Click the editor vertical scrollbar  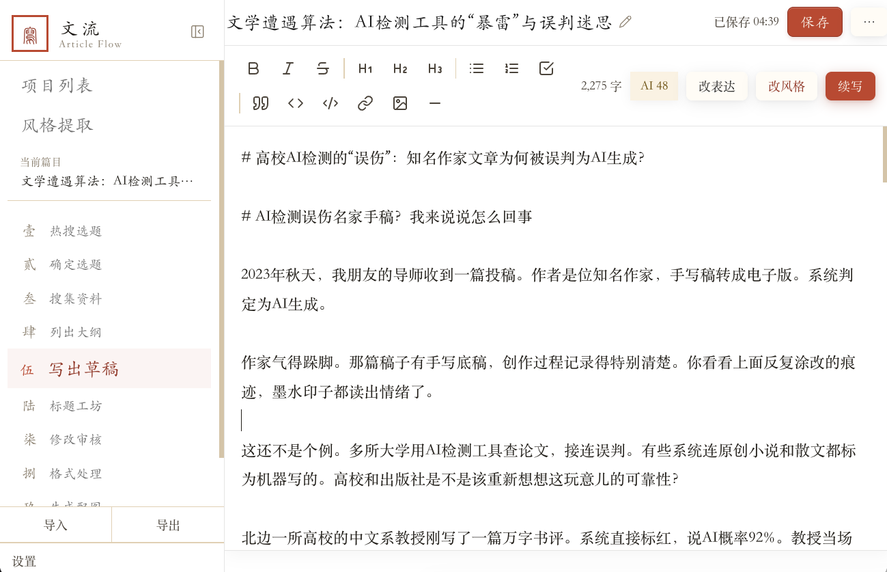(x=885, y=154)
